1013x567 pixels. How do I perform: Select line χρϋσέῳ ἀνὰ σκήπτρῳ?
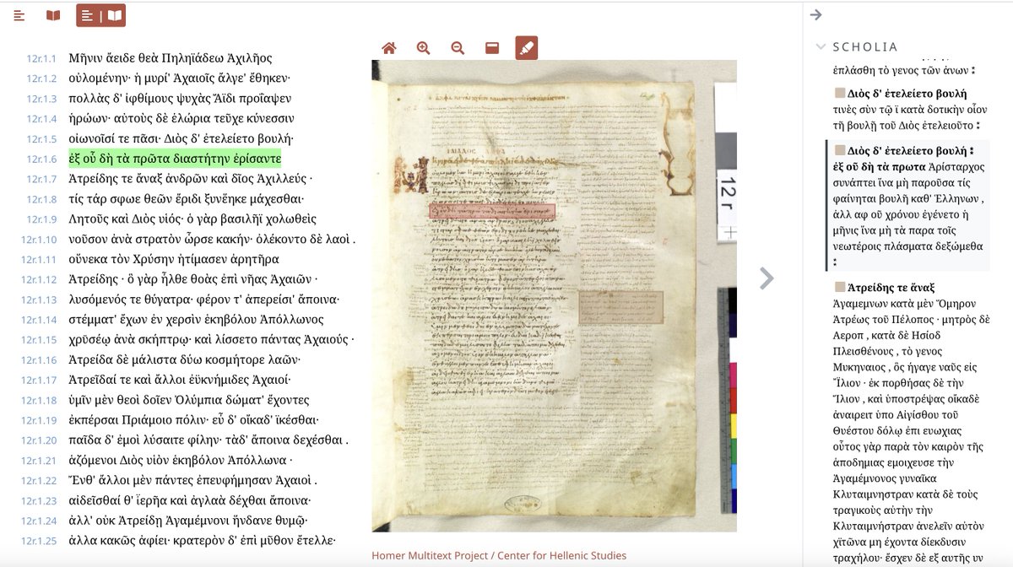click(x=212, y=340)
